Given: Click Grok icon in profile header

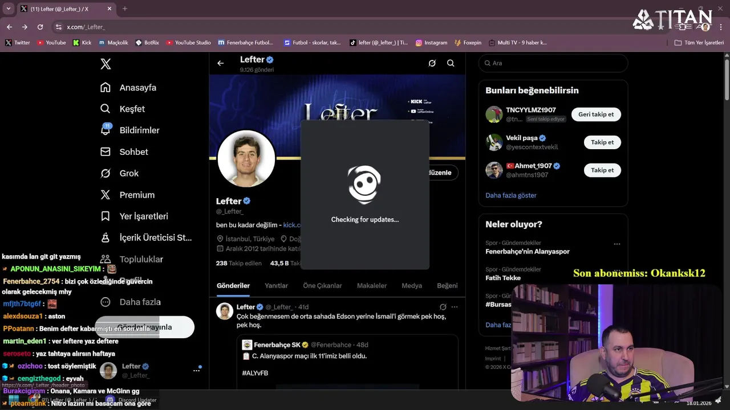Looking at the screenshot, I should click(x=432, y=63).
